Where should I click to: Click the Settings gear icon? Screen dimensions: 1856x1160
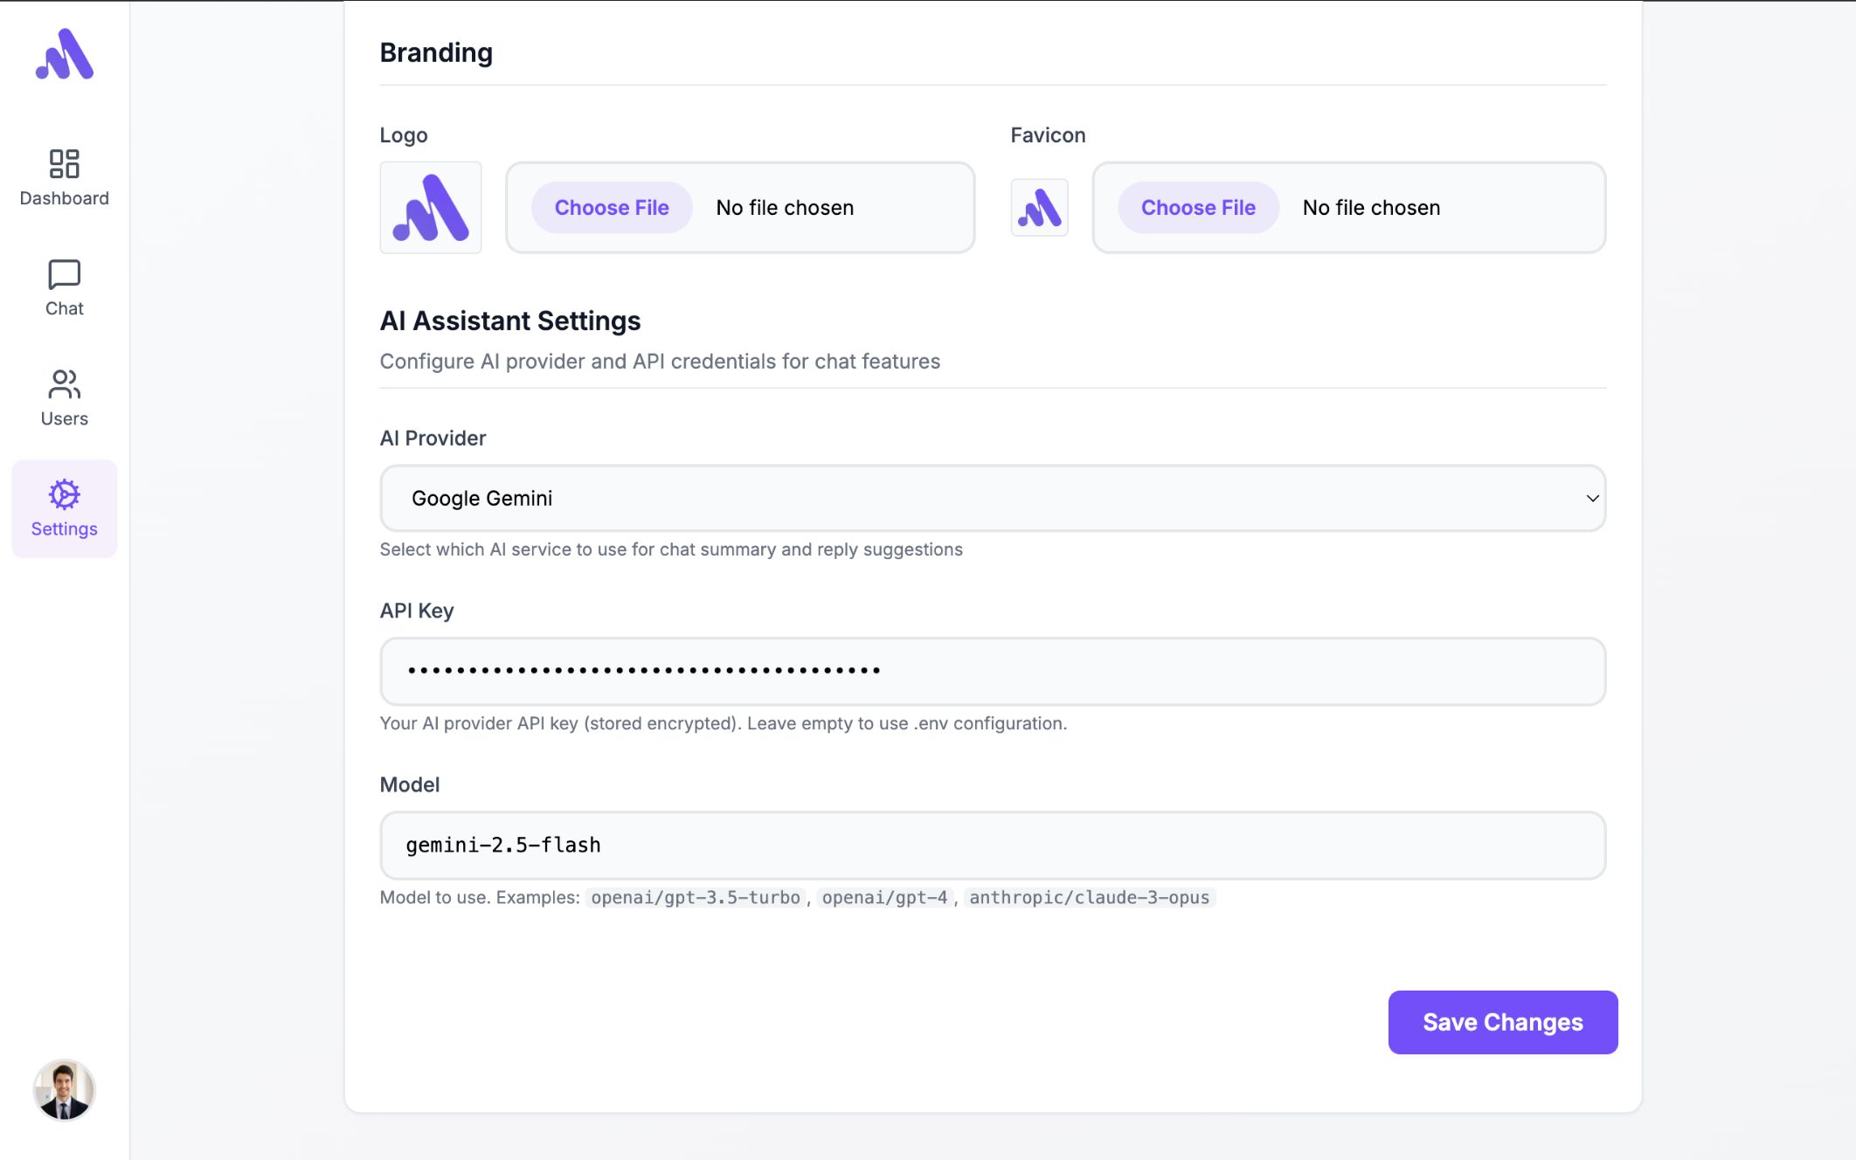[64, 494]
